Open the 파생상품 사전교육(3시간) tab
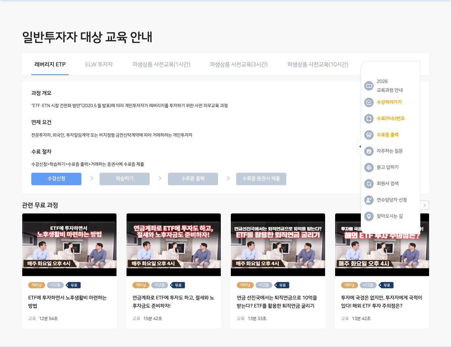The height and width of the screenshot is (347, 451). 239,65
